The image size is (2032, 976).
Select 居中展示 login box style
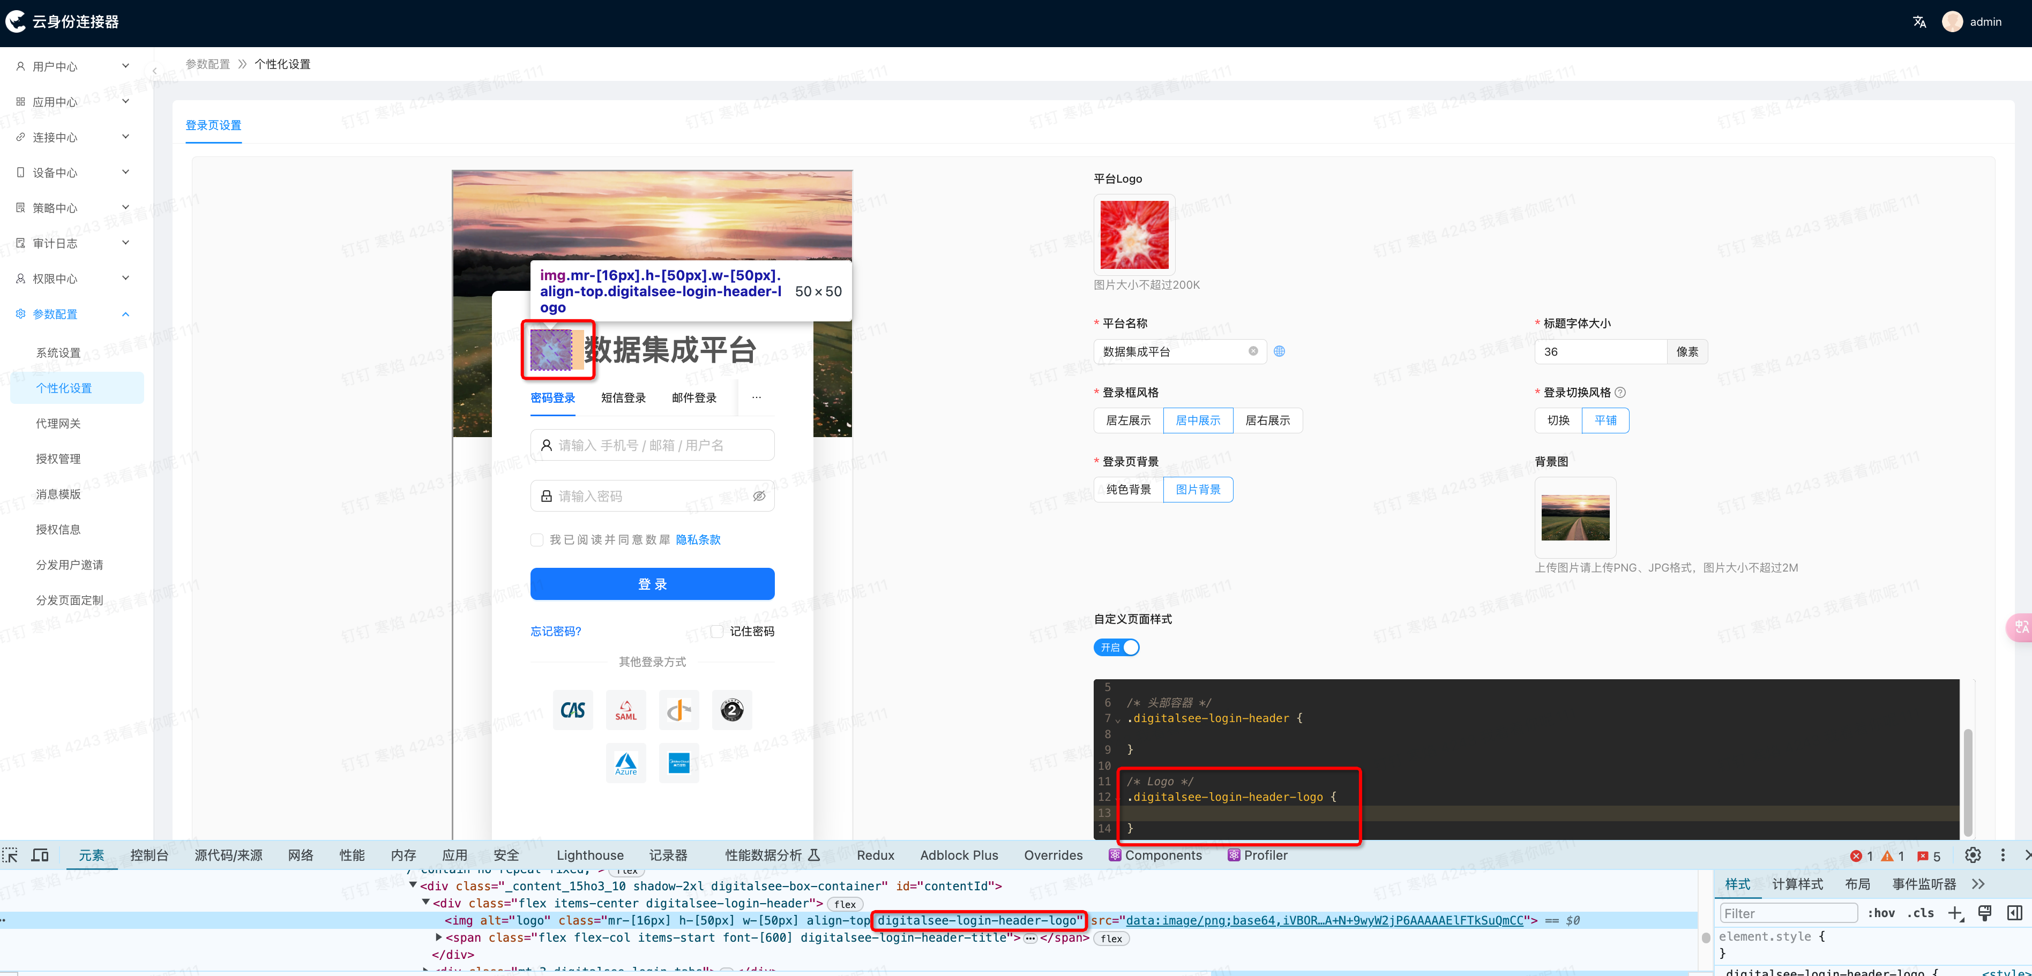(x=1198, y=420)
